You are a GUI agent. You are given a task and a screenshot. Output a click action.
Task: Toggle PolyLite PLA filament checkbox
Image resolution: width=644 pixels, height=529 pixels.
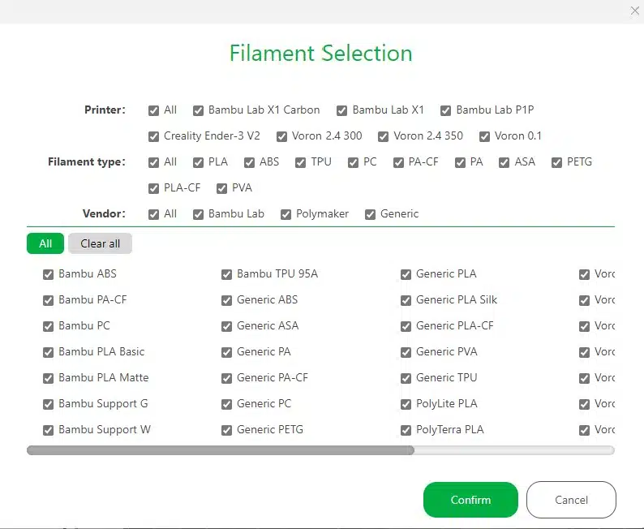(x=406, y=404)
